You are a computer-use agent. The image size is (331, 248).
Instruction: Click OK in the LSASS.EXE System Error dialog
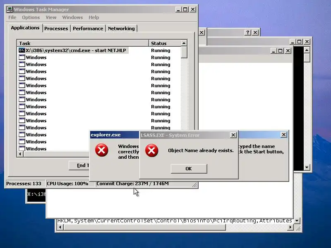(189, 169)
